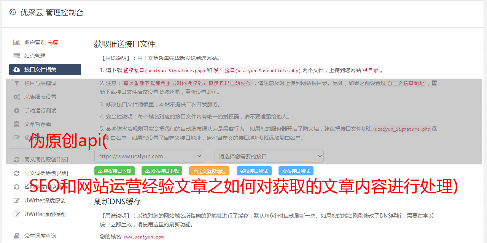
Task: Click the edit icon for UWriter原创标题
Action: [17, 214]
